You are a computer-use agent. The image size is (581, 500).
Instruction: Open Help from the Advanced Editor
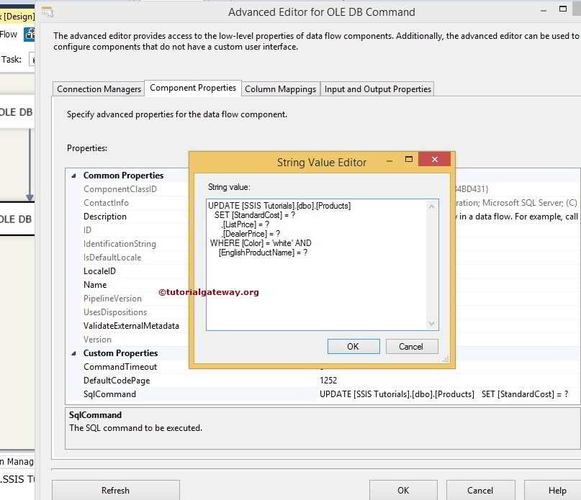tap(558, 489)
